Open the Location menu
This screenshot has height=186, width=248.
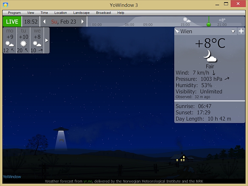pos(61,13)
